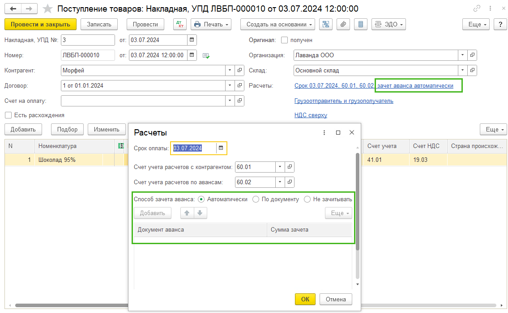The width and height of the screenshot is (508, 313).
Task: Click Изменить button
Action: click(107, 130)
